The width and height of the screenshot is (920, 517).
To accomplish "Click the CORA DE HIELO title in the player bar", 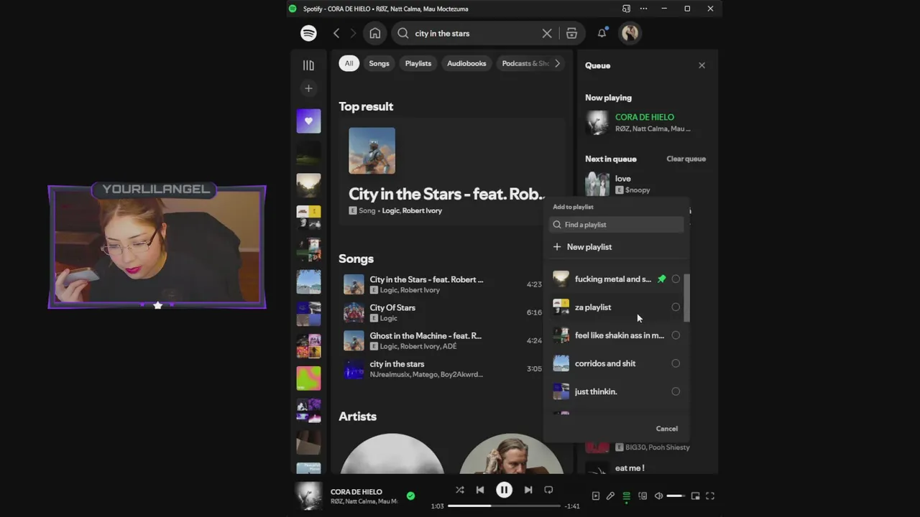I will click(356, 492).
